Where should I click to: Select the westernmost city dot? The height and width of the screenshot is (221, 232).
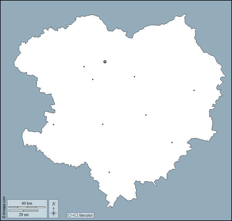(x=54, y=125)
